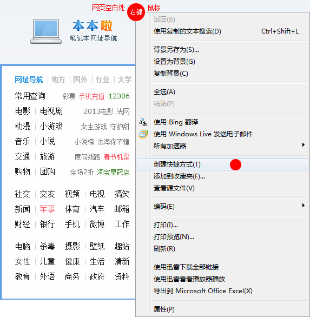Image resolution: width=310 pixels, height=317 pixels.
Task: Switch to the 国外 navigation tab
Action: [80, 80]
